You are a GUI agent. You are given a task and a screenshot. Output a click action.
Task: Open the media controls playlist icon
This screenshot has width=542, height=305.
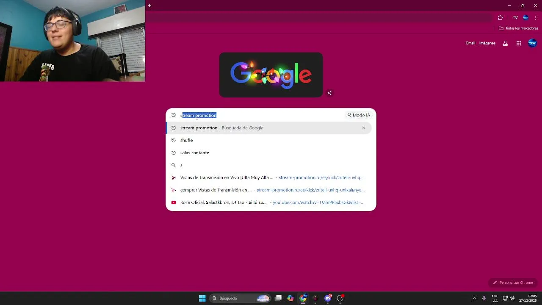point(515,18)
